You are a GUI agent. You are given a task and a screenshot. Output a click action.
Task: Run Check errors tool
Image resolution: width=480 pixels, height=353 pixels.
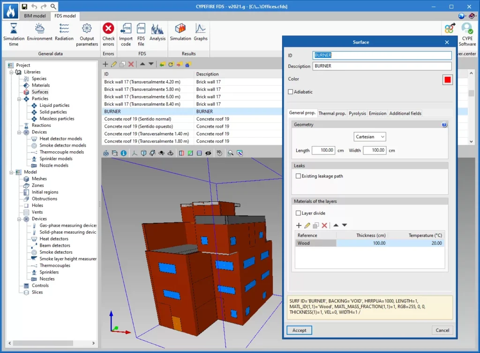tap(108, 29)
